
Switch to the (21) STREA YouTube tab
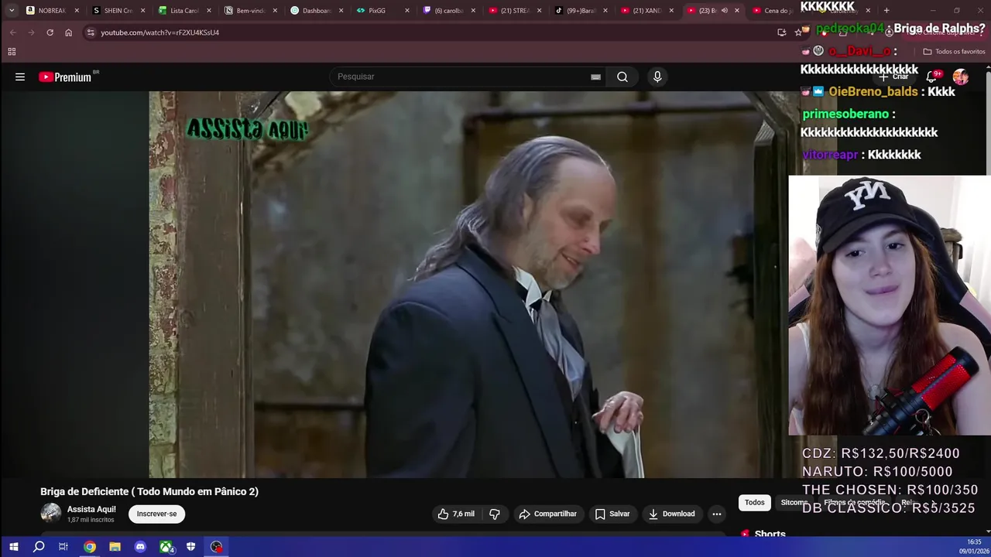pyautogui.click(x=514, y=11)
